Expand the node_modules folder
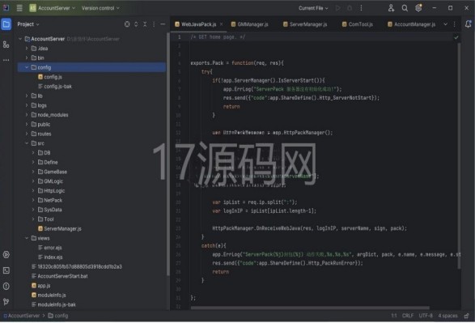The height and width of the screenshot is (323, 475). (x=27, y=115)
